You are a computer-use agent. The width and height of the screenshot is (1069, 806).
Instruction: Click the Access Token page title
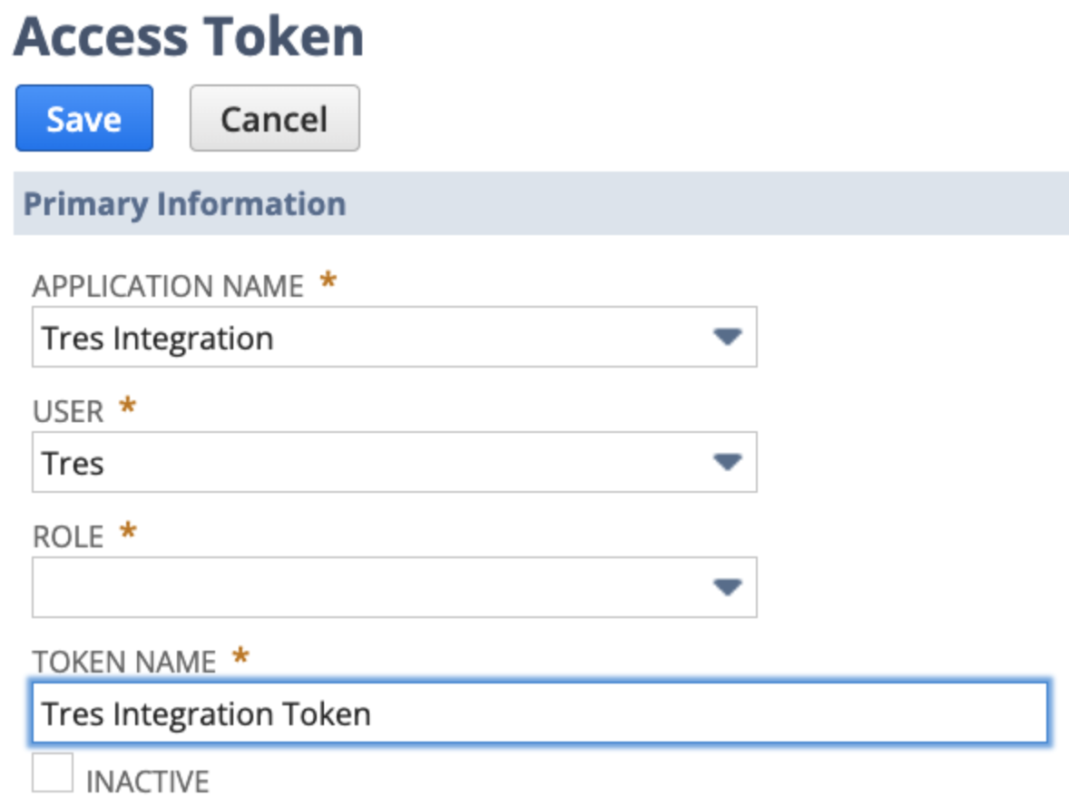click(x=189, y=36)
